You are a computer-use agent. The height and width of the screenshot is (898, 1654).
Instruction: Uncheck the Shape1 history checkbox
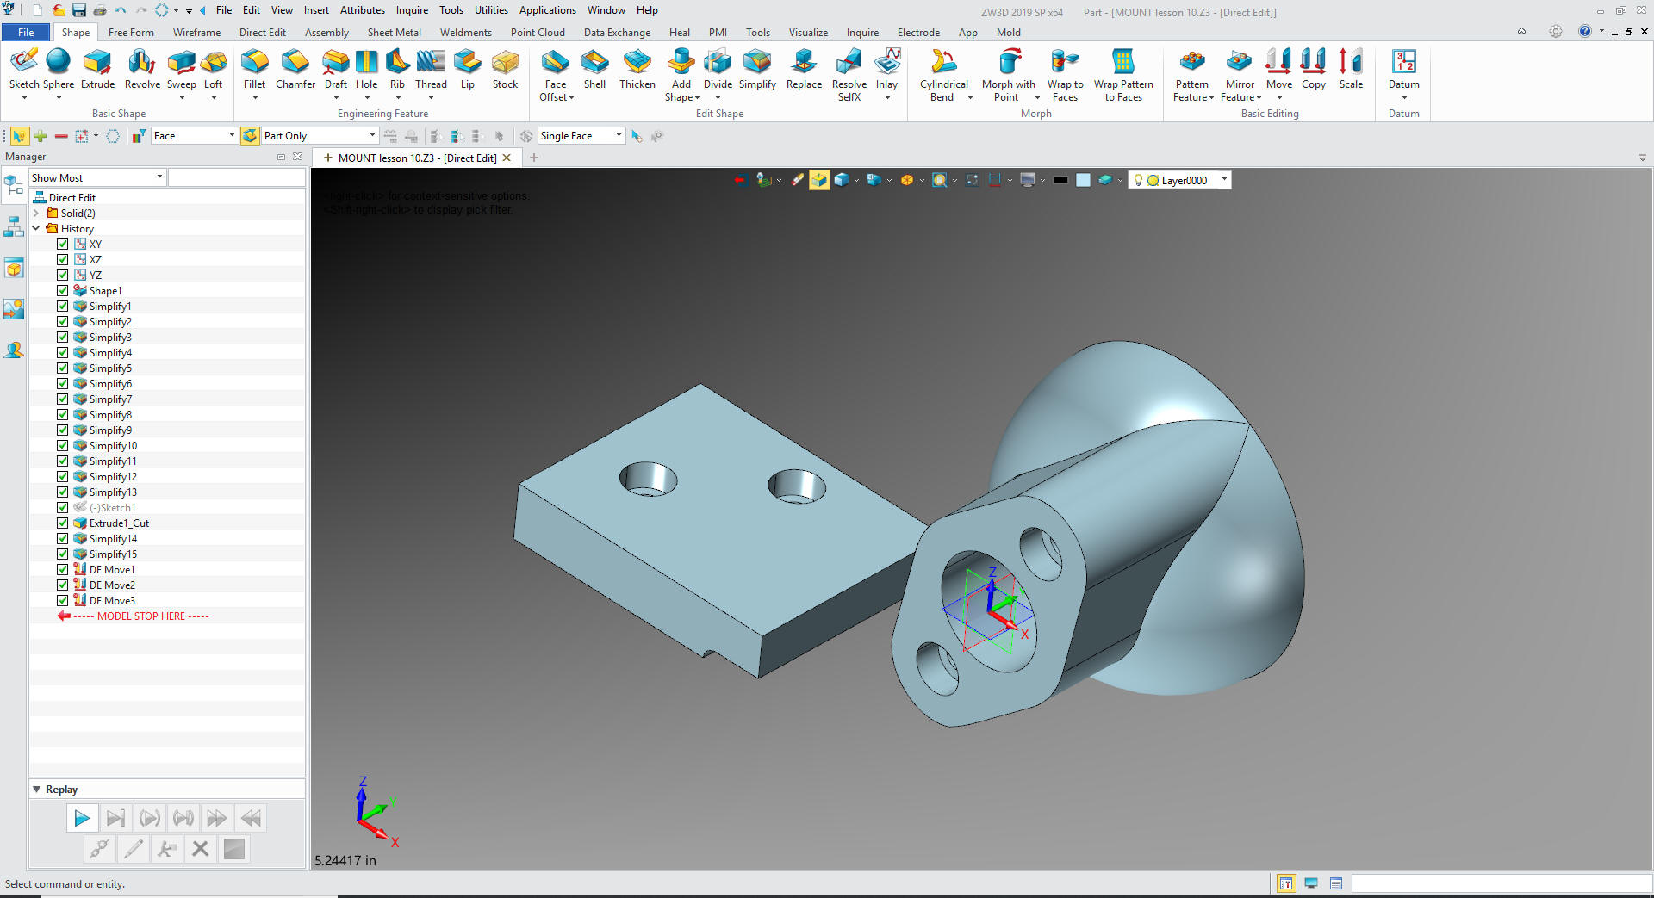[x=63, y=290]
